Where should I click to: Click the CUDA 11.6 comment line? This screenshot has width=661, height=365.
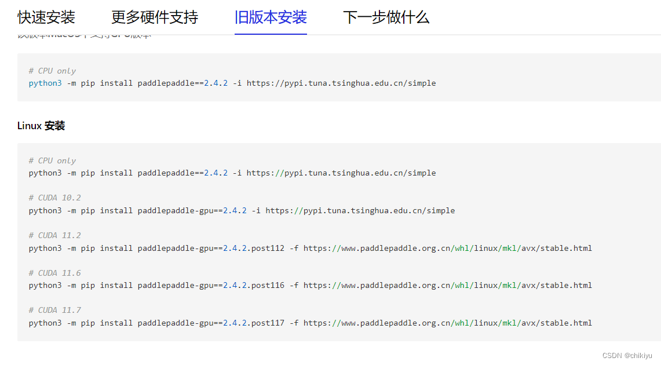point(54,272)
